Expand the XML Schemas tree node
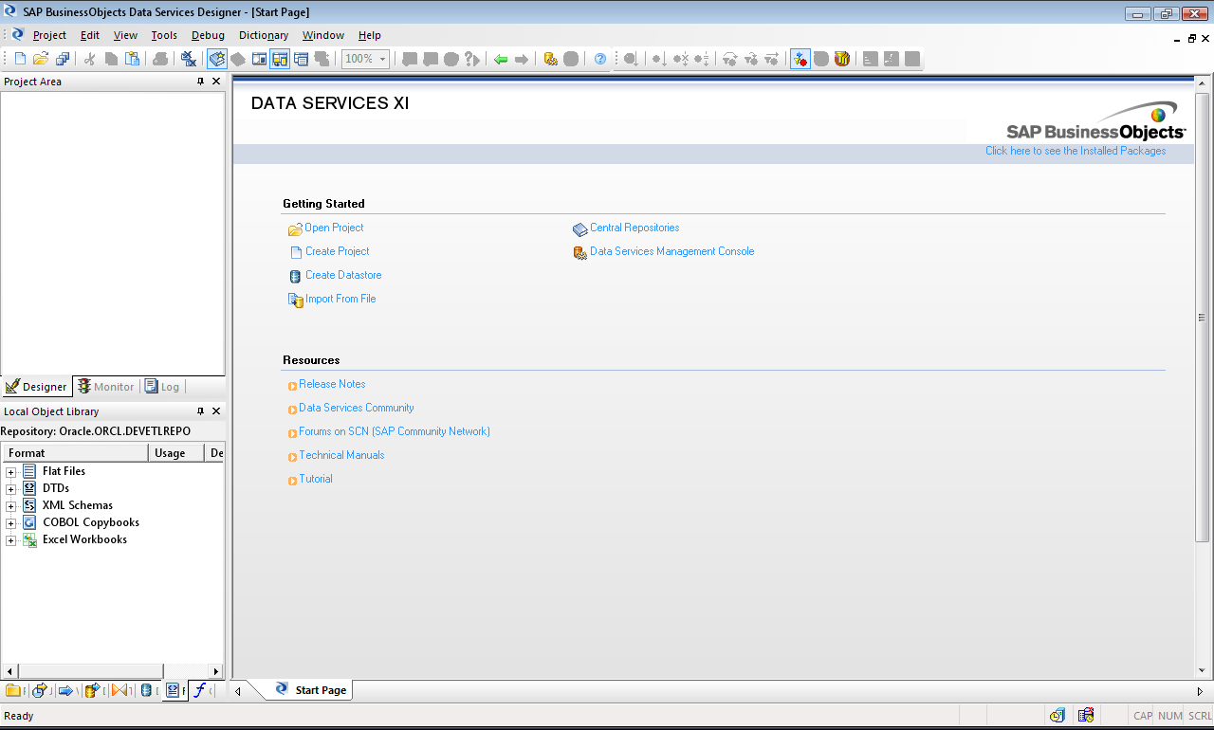Image resolution: width=1214 pixels, height=730 pixels. (x=11, y=506)
